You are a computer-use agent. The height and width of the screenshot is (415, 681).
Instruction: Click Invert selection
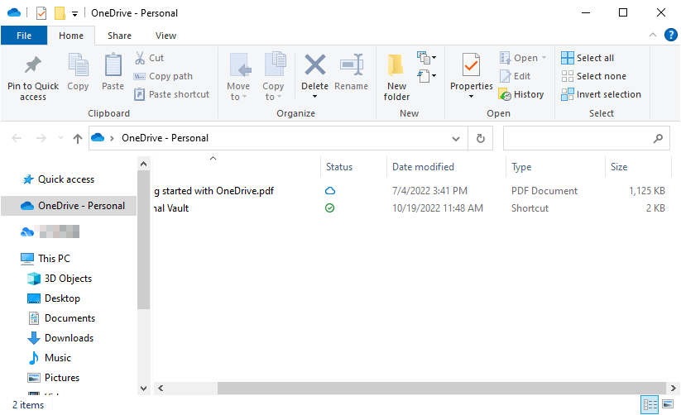click(x=601, y=94)
